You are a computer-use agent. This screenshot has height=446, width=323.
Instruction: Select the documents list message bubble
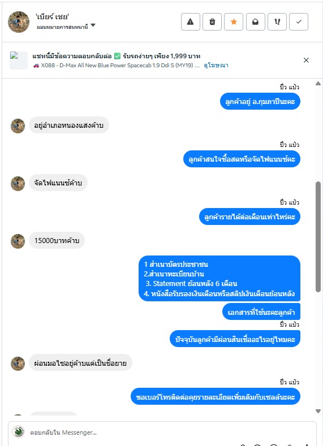click(219, 279)
